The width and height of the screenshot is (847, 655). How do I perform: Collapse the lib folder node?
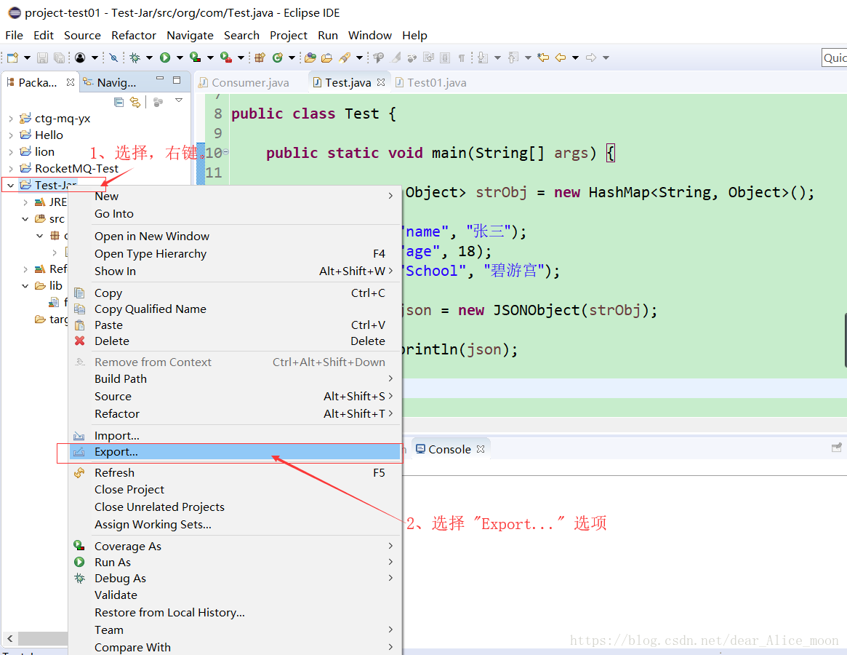25,285
